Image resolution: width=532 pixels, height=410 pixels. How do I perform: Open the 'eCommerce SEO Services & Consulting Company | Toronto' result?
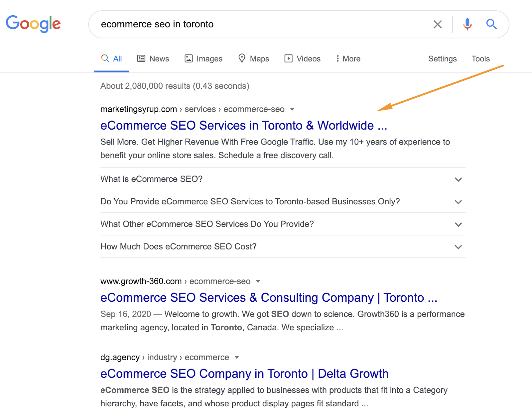(269, 298)
